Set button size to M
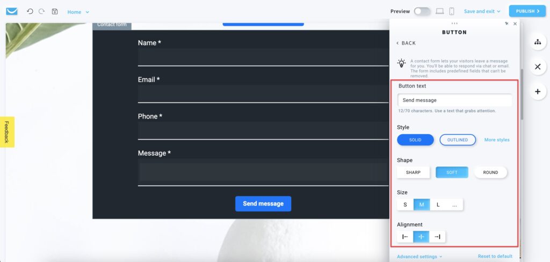The width and height of the screenshot is (550, 262). (x=422, y=205)
